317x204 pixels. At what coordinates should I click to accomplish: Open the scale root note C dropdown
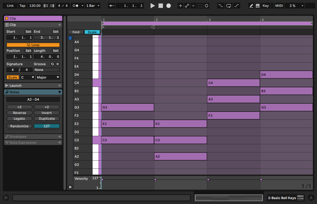(28, 77)
